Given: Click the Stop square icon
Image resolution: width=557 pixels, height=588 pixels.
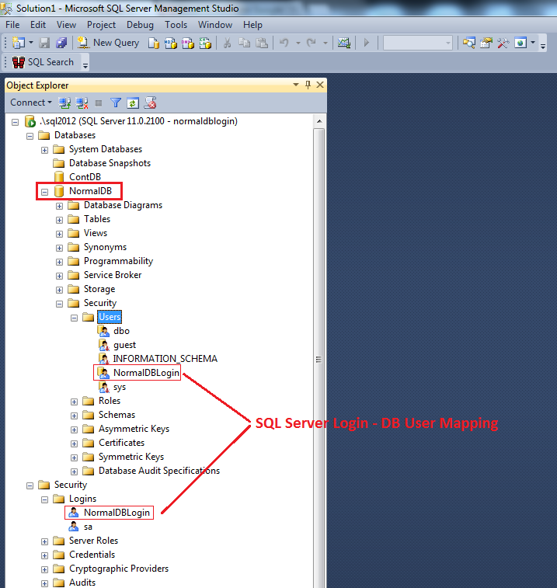Looking at the screenshot, I should click(99, 103).
